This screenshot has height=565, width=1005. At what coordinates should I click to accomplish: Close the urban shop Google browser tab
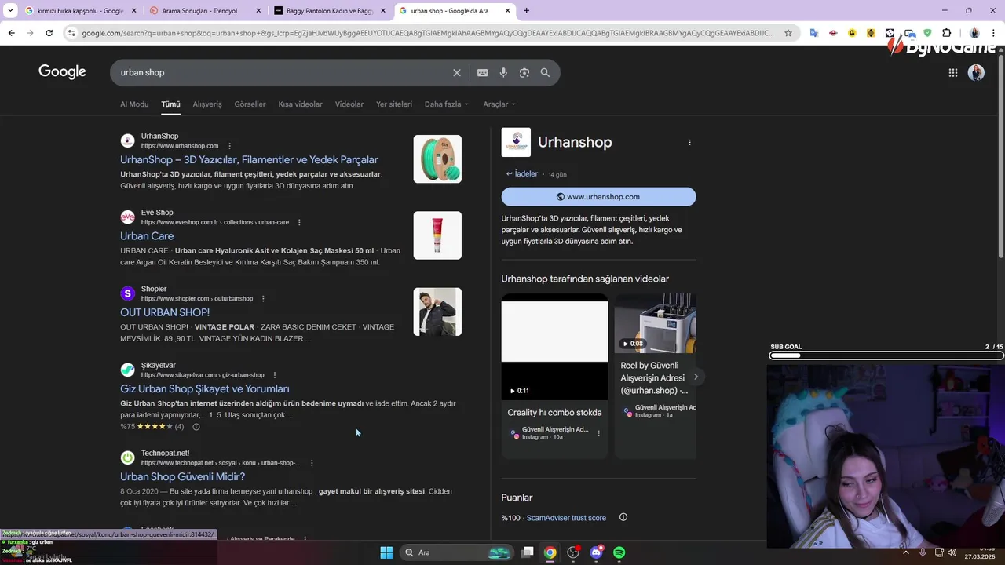point(507,11)
